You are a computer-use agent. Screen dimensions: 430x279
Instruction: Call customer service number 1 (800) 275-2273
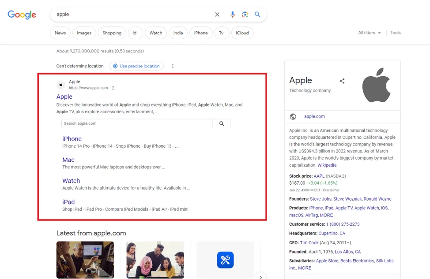tap(343, 224)
